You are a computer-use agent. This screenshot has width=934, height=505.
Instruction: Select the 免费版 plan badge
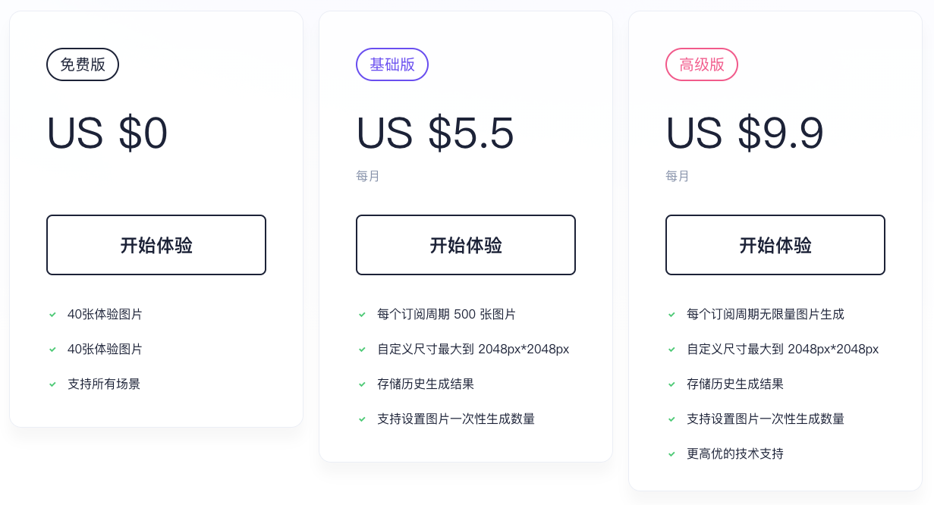point(82,64)
